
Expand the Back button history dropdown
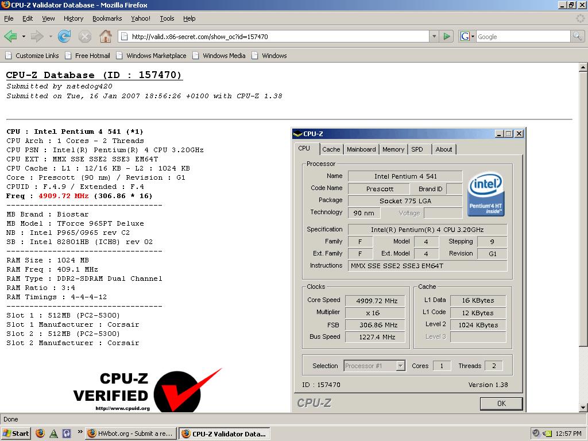(x=24, y=36)
